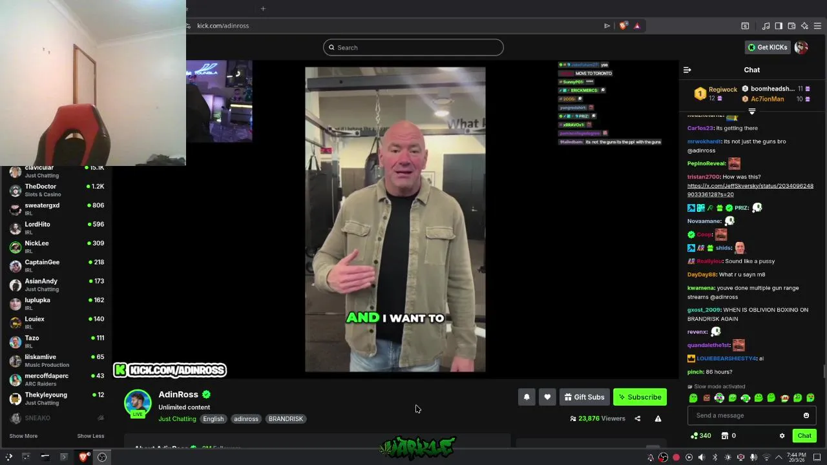Open Regiwock top gifter entry
This screenshot has width=827, height=465.
point(716,94)
